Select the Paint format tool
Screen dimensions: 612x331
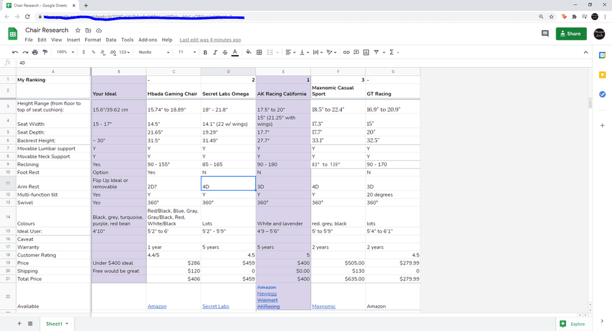pos(45,52)
